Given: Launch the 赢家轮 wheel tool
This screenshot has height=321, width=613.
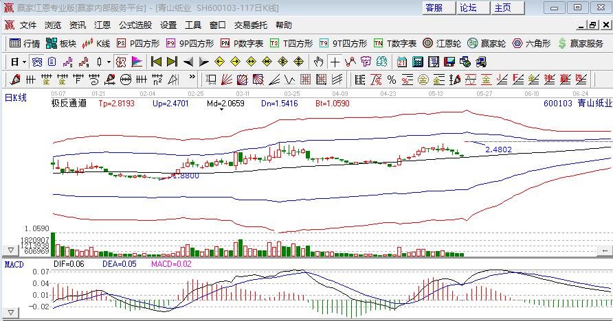Looking at the screenshot, I should 487,43.
